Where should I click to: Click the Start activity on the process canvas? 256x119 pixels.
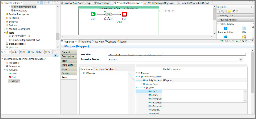tap(93, 14)
